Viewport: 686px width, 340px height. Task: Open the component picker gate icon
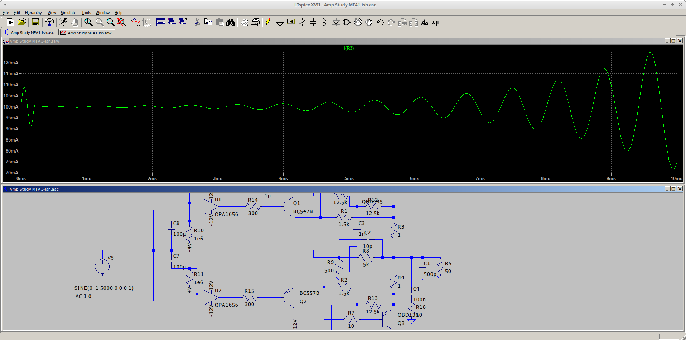[347, 23]
